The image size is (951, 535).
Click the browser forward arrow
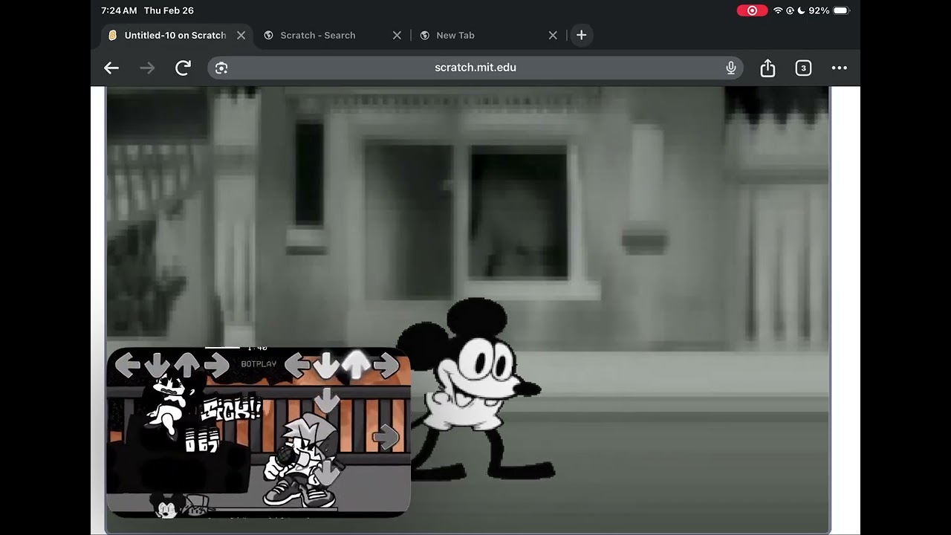click(147, 68)
